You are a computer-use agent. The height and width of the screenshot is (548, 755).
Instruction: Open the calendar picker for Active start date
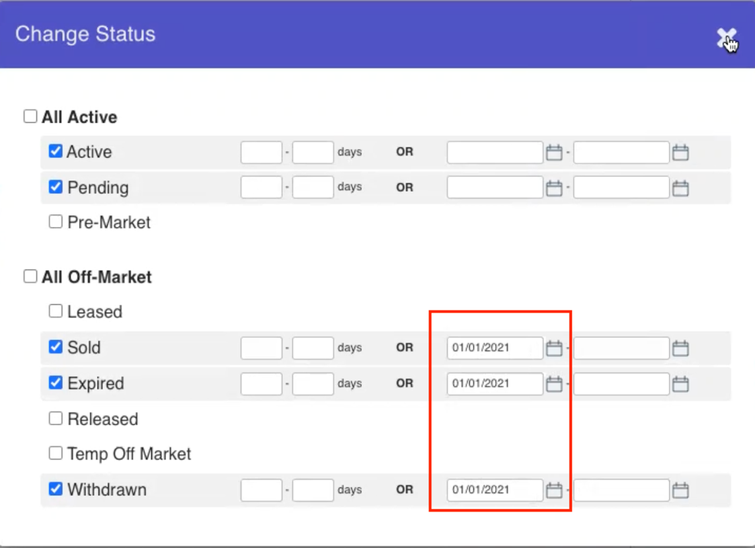click(553, 152)
